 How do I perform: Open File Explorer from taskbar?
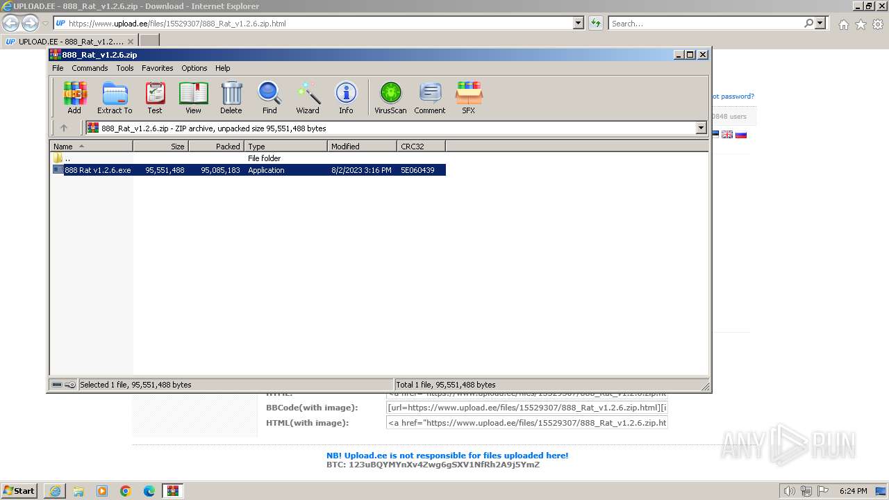(78, 491)
